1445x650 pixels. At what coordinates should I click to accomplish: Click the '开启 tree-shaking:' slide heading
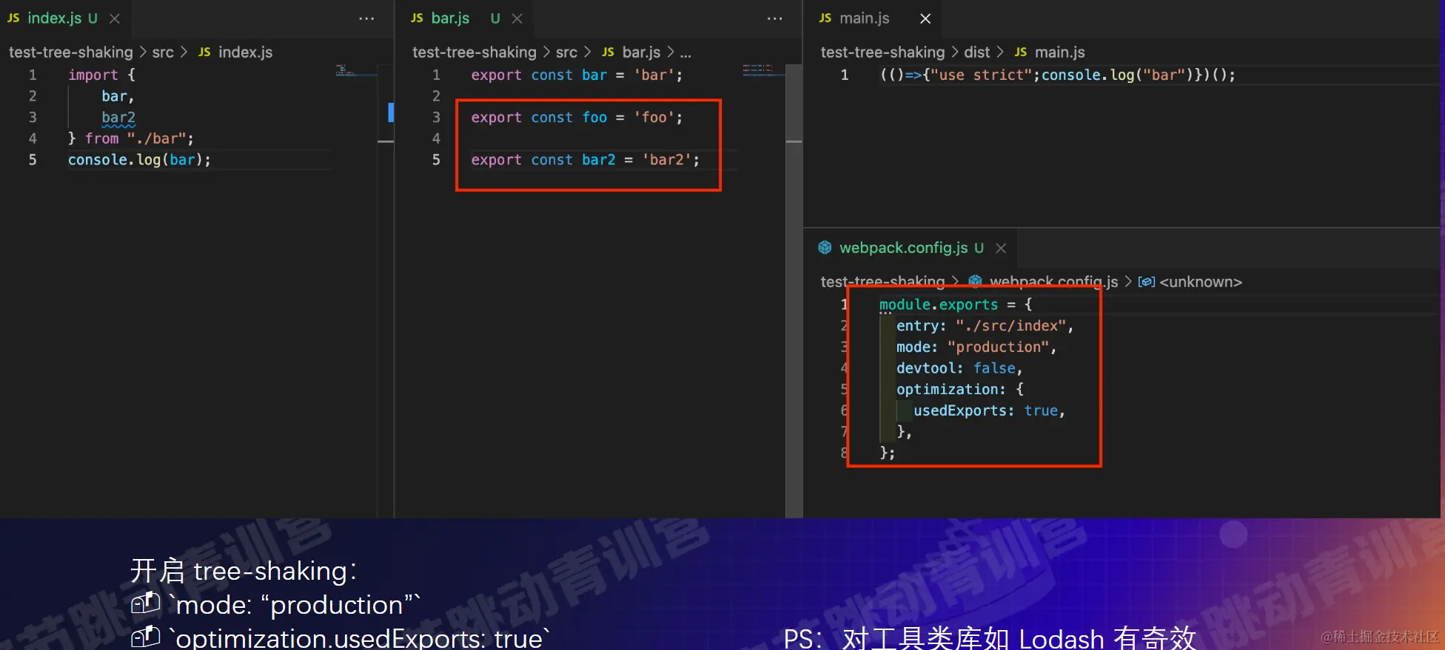pyautogui.click(x=244, y=571)
